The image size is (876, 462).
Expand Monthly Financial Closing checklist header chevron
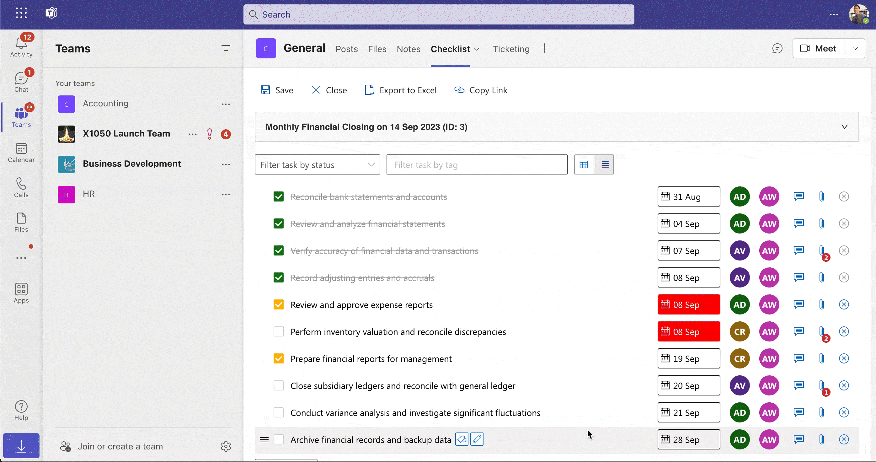(x=844, y=127)
